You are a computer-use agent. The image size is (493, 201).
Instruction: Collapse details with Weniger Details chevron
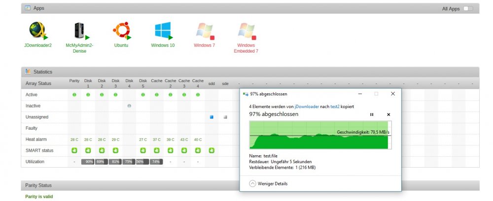[x=252, y=184]
